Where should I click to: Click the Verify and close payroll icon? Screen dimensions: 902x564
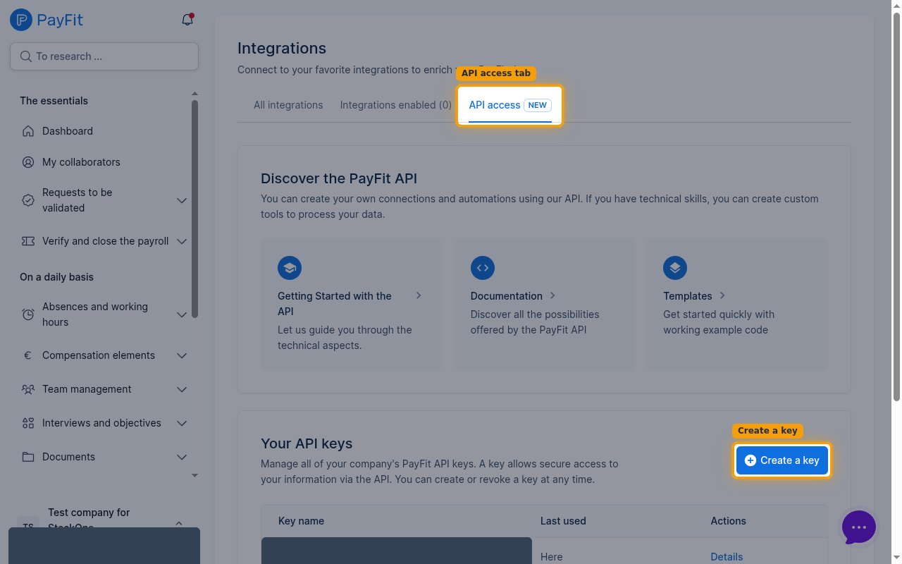coord(28,241)
